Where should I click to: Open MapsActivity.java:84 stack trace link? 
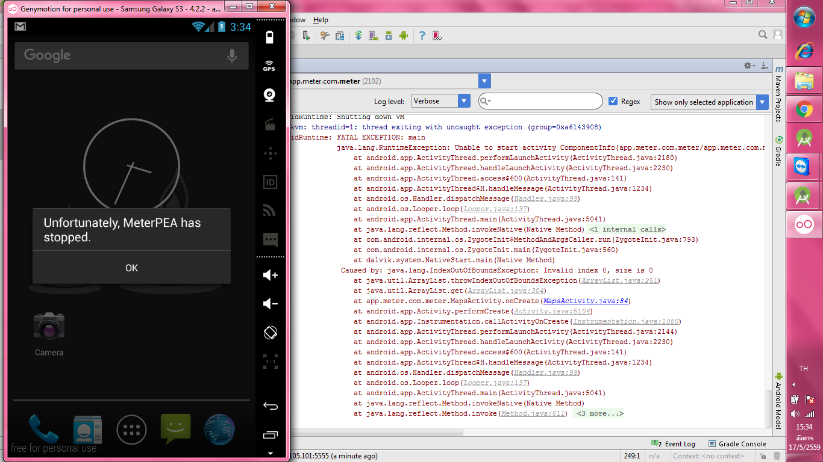pos(586,301)
